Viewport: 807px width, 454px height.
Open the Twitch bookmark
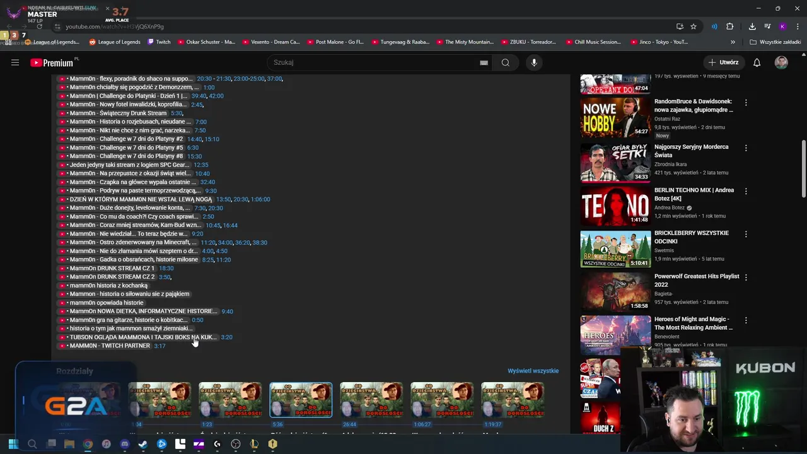(159, 42)
